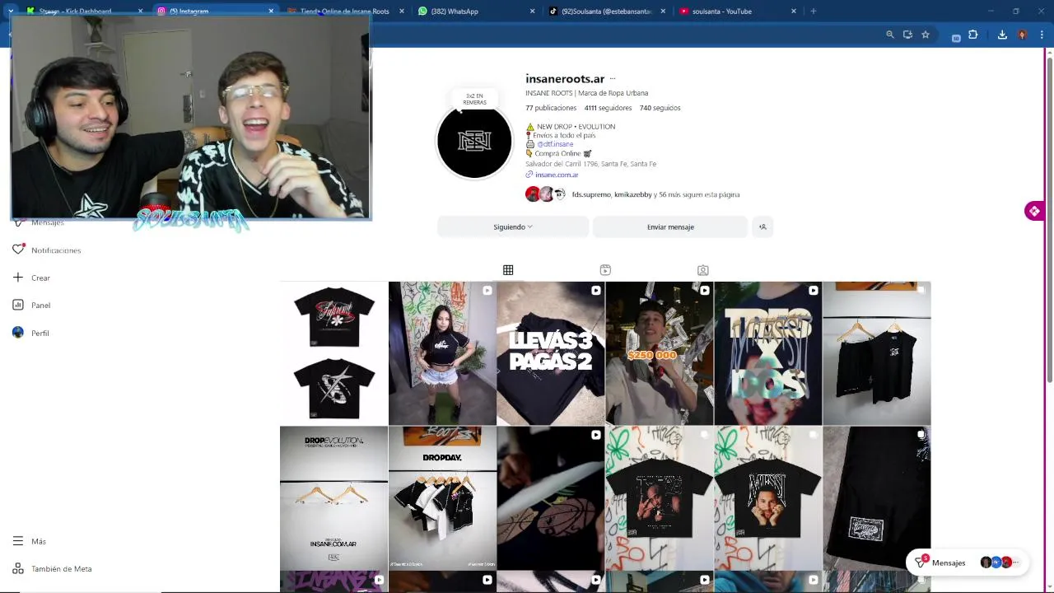The width and height of the screenshot is (1054, 593).
Task: Open the hanging black vest and shorts post
Action: point(877,353)
